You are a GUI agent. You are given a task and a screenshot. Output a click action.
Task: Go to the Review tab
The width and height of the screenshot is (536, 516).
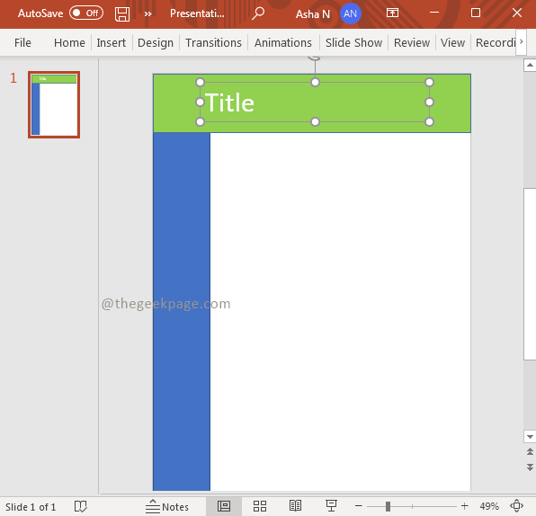(x=412, y=43)
